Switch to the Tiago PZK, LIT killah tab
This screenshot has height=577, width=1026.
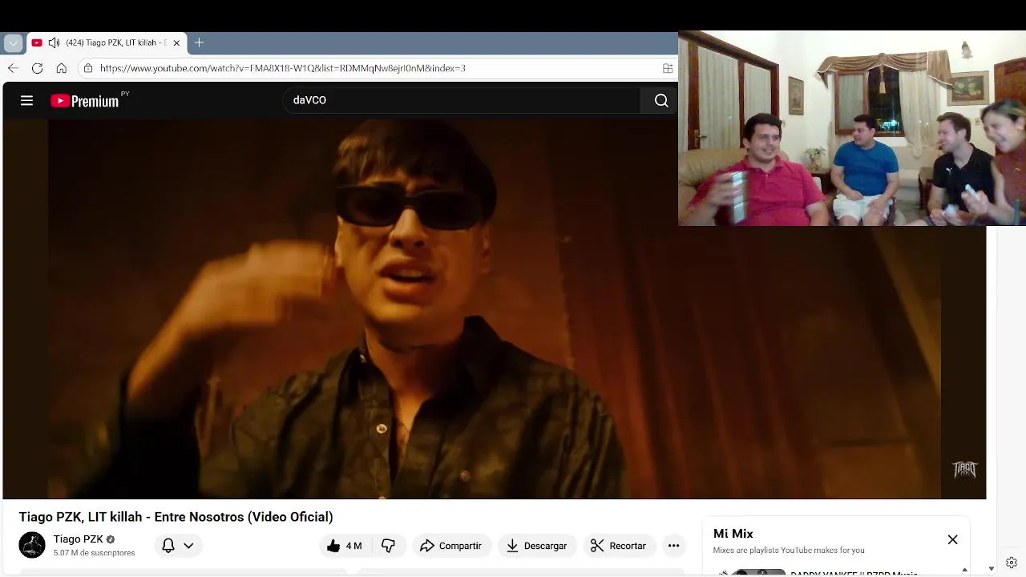107,42
